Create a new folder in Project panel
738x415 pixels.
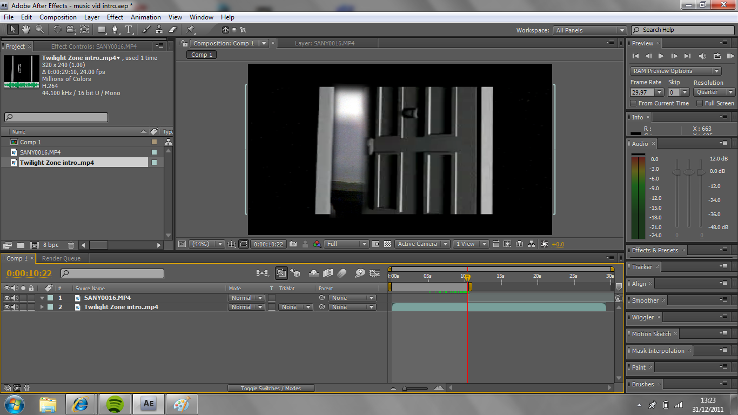click(x=21, y=245)
